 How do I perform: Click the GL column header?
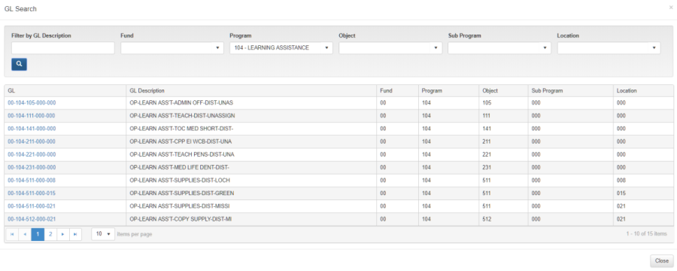pyautogui.click(x=65, y=91)
